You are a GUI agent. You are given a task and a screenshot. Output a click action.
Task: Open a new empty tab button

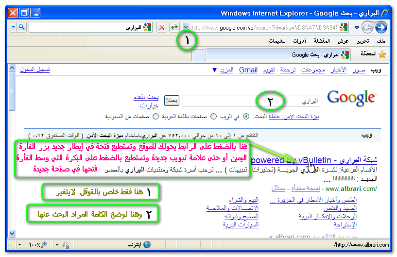point(198,55)
